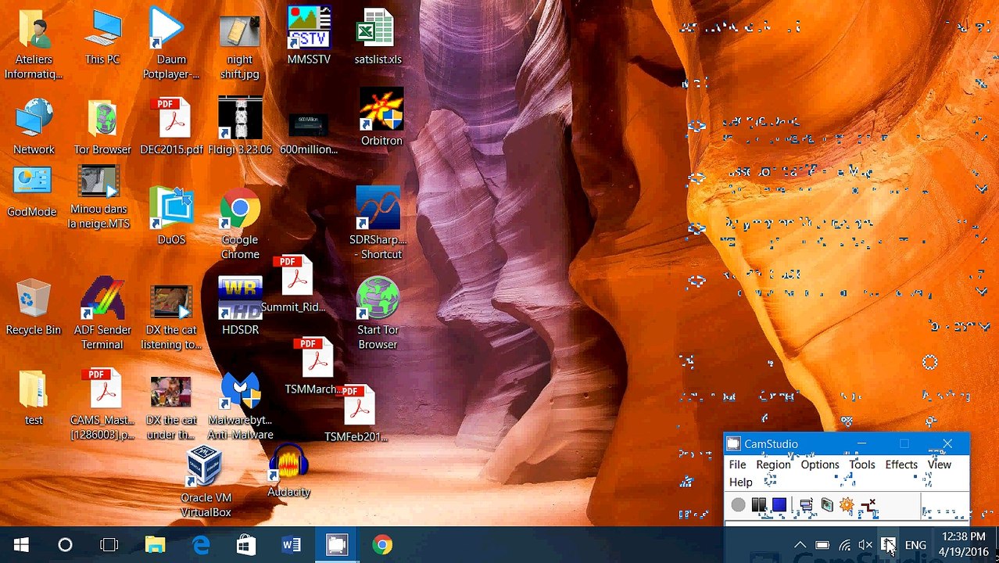The width and height of the screenshot is (999, 563).
Task: Select the Audacity desktop shortcut
Action: [288, 472]
